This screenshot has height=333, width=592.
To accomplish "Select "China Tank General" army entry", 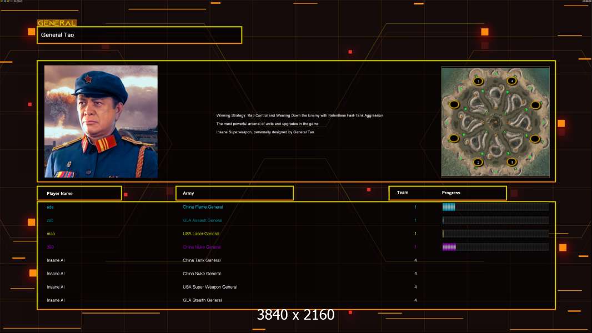I will click(202, 260).
